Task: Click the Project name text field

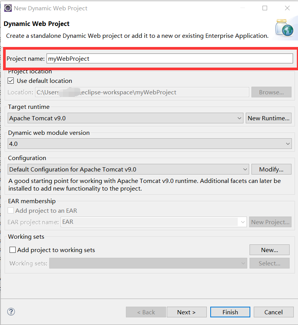Action: coord(169,58)
